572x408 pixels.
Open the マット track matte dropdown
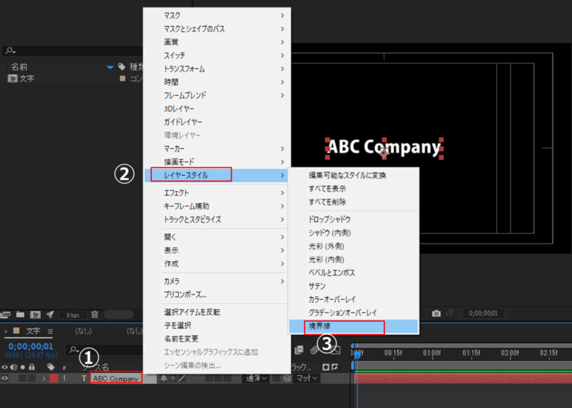pos(306,378)
